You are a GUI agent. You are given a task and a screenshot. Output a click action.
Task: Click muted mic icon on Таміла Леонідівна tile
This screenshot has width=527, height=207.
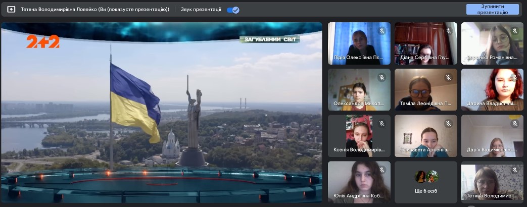pos(449,77)
